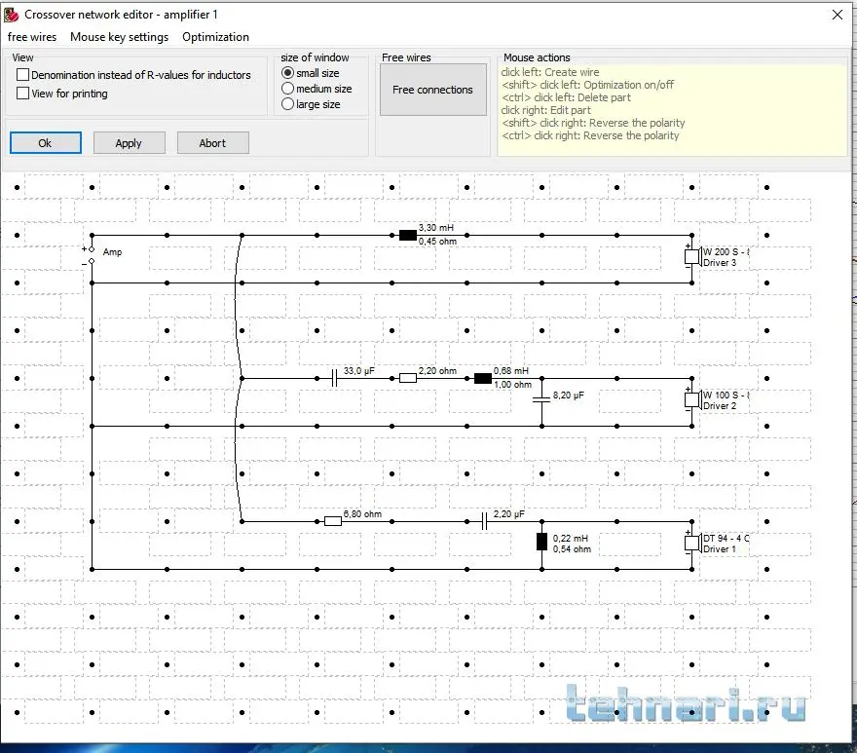Click 'click right: Edit part' hint text
The width and height of the screenshot is (857, 753).
click(x=545, y=110)
